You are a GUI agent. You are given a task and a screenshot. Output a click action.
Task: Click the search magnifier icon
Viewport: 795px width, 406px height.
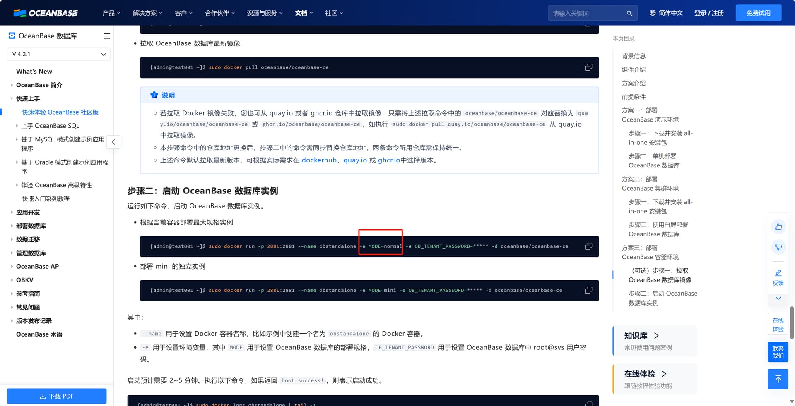(x=629, y=13)
